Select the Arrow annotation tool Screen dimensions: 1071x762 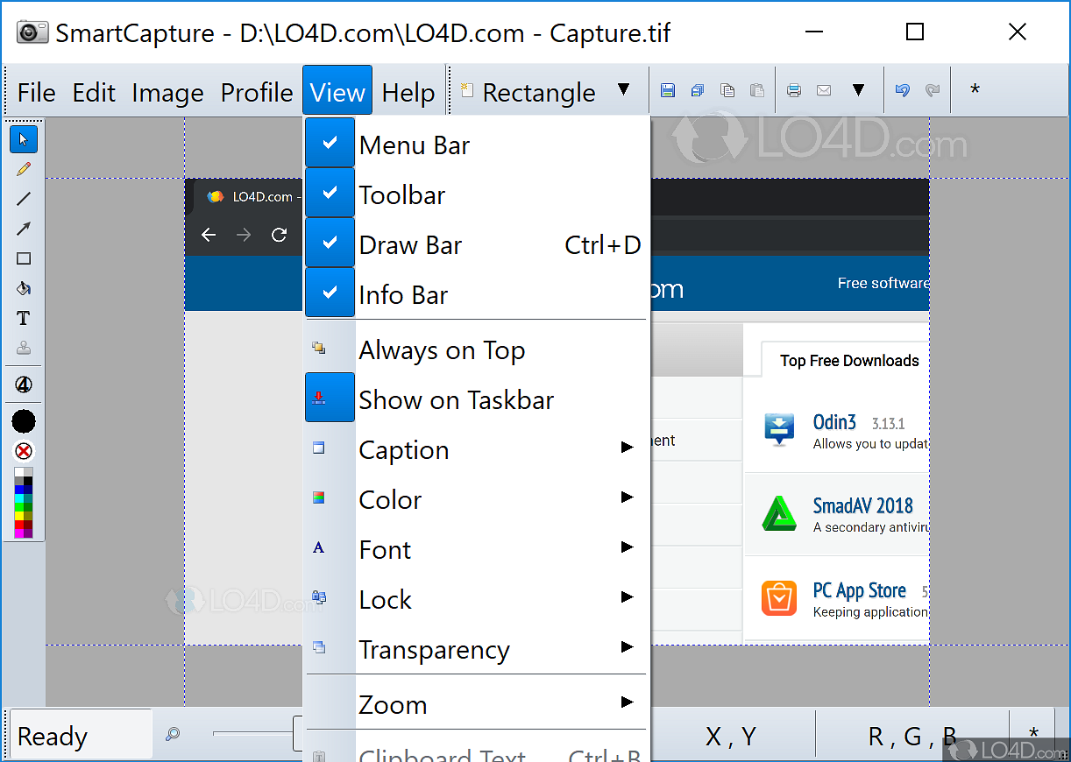tap(23, 228)
